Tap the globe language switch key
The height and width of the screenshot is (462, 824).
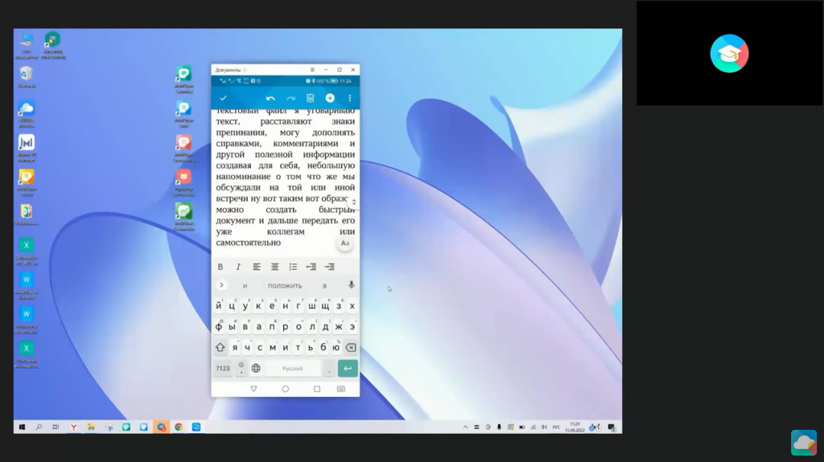pos(256,368)
